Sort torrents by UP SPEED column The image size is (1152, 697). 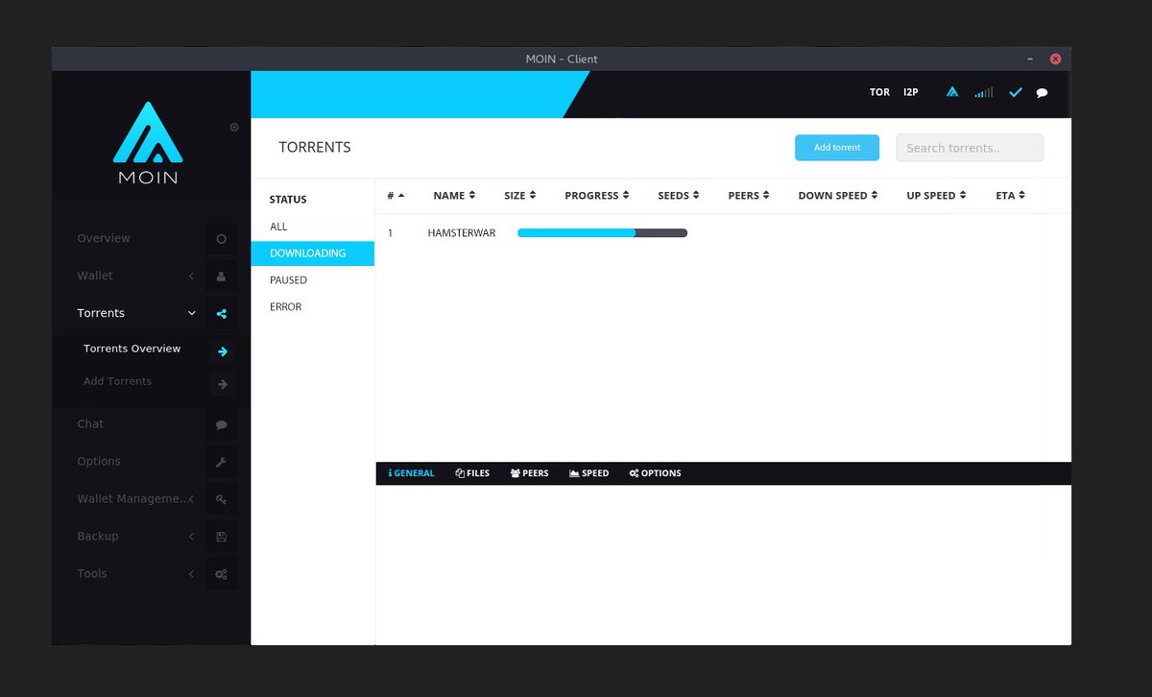936,196
